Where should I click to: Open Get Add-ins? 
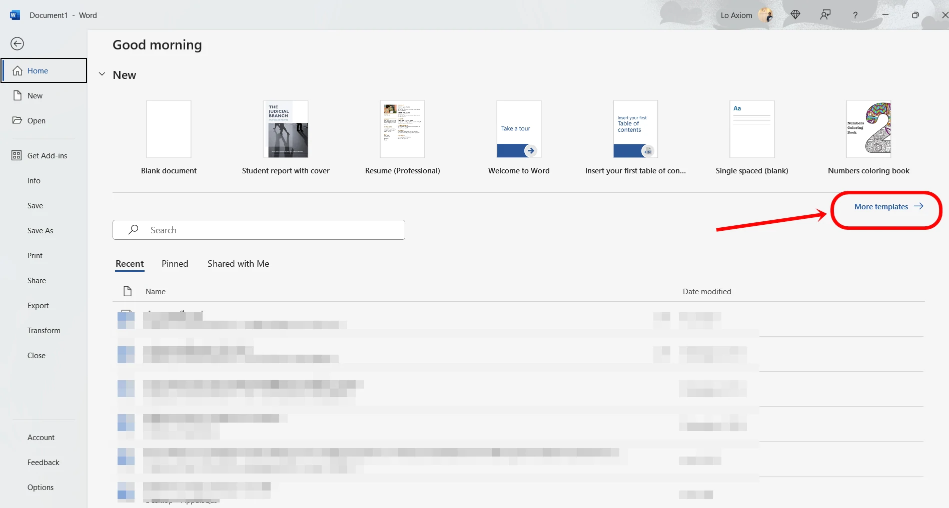point(44,155)
